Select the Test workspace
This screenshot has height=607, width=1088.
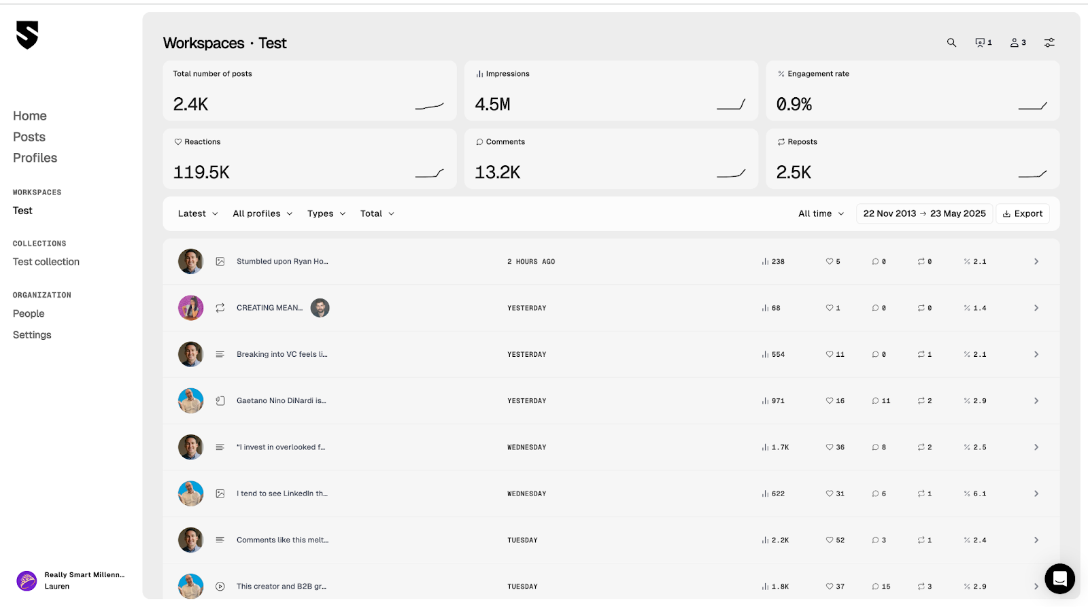[x=22, y=211]
